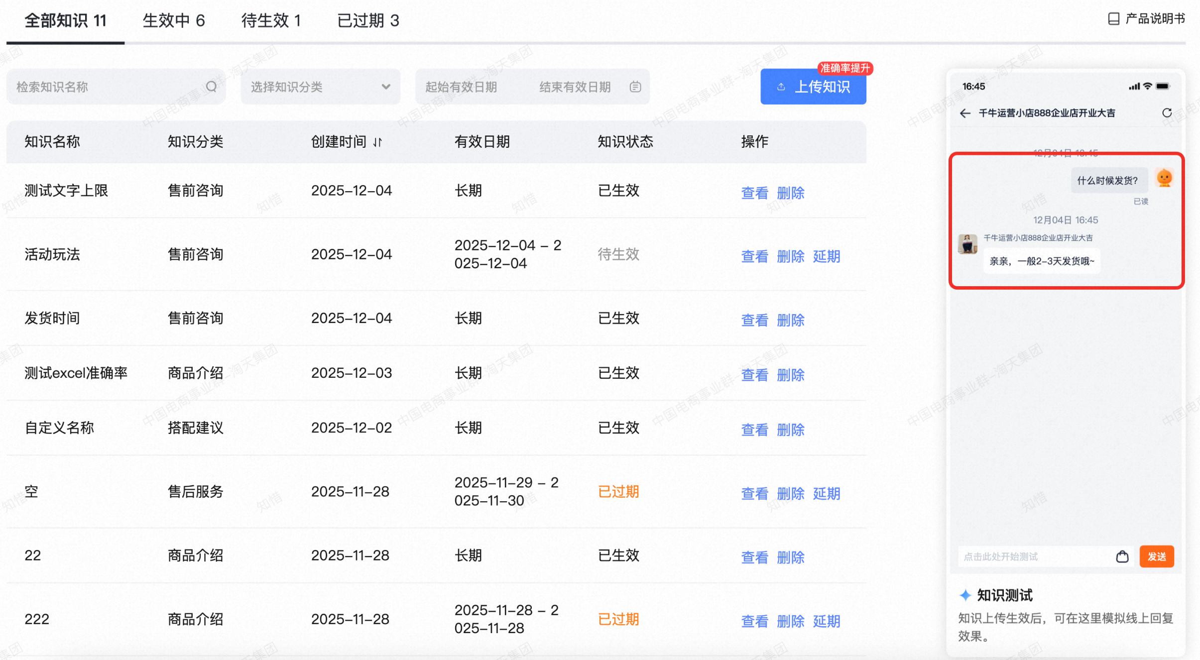
Task: Open the 产品说明书 link
Action: pos(1146,19)
